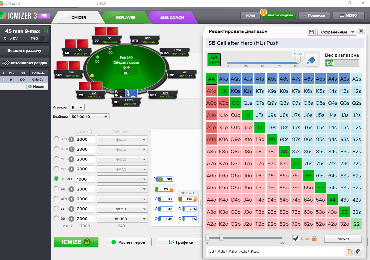Viewport: 370px width, 260px height.
Task: Select the BB radio button
Action: coord(56,219)
